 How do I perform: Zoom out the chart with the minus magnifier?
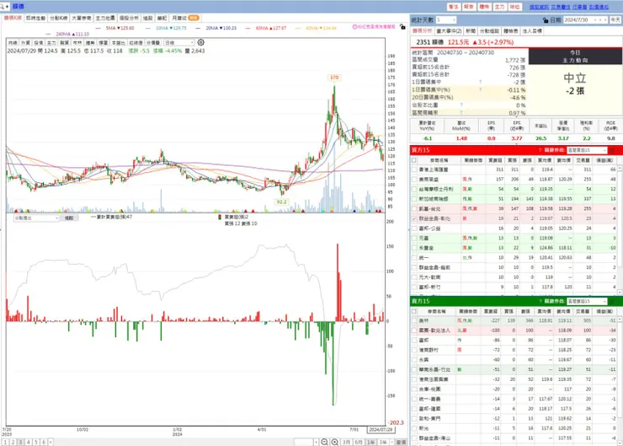(325, 442)
